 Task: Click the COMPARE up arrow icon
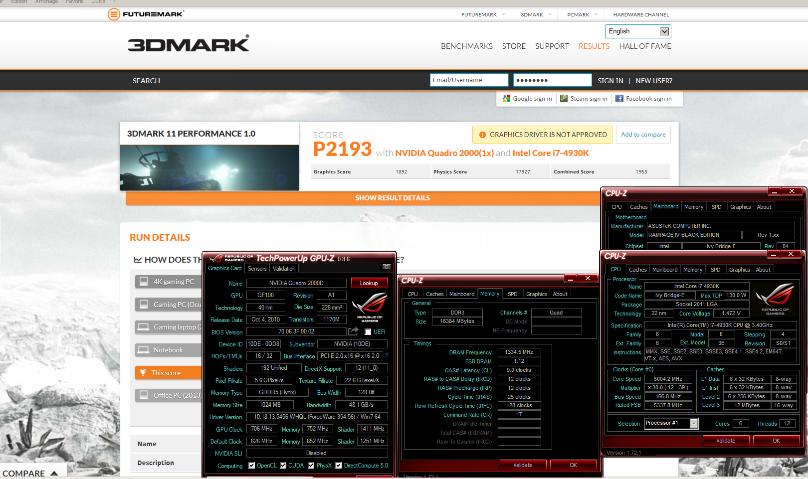(54, 473)
